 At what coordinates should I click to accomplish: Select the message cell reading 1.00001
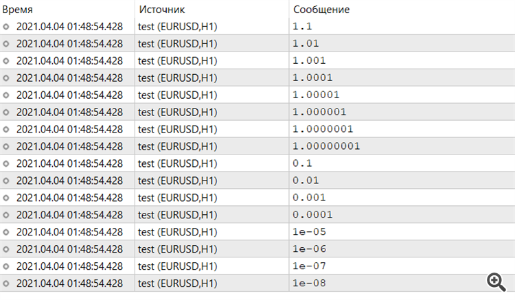click(x=315, y=95)
